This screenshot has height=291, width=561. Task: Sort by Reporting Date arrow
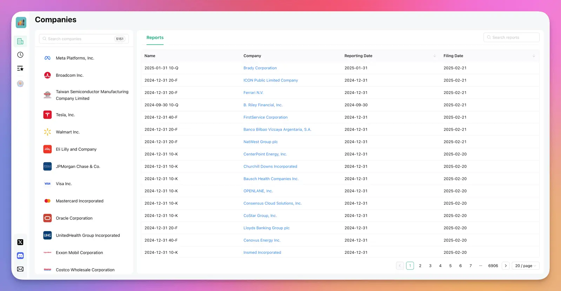pyautogui.click(x=435, y=56)
